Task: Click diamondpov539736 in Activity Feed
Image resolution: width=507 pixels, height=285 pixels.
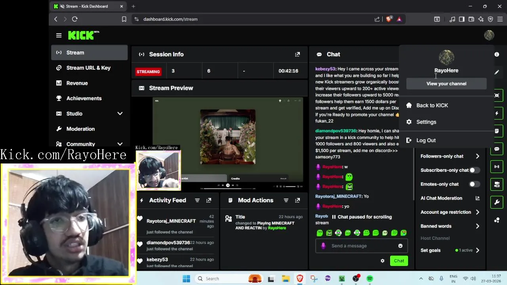Action: (168, 243)
